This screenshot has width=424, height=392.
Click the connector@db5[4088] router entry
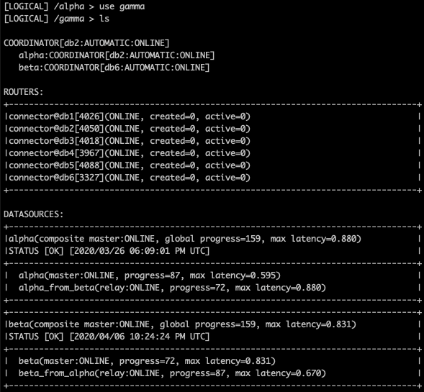(x=130, y=165)
